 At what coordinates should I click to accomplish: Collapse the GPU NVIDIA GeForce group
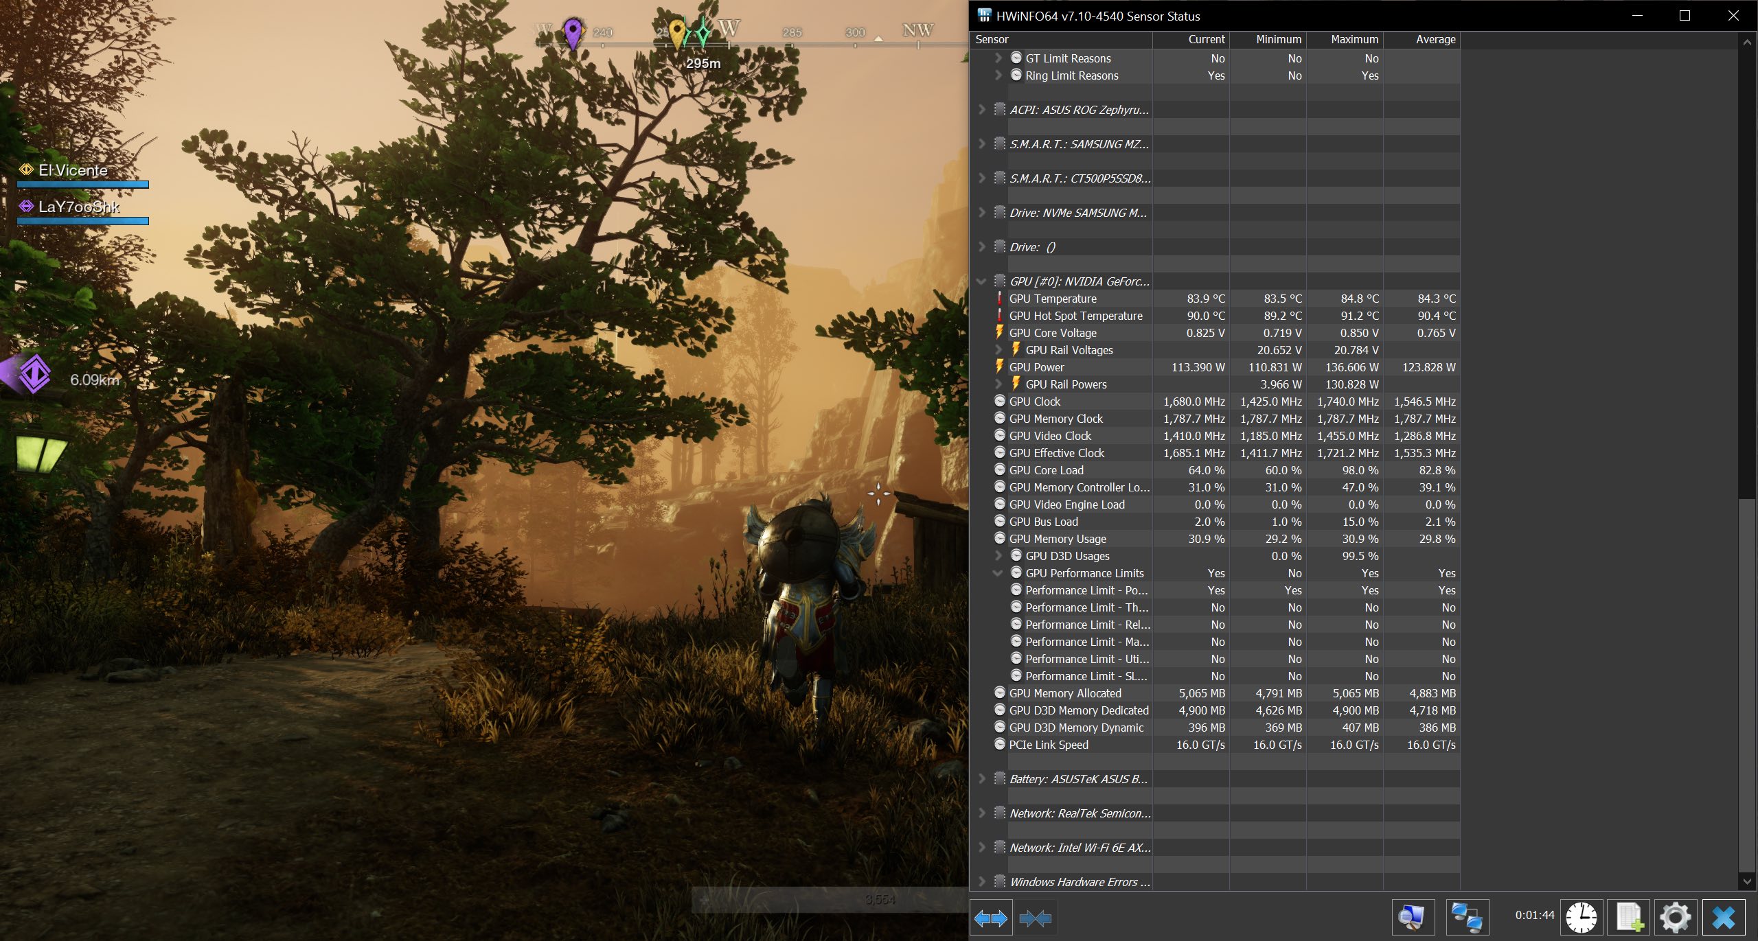[x=981, y=281]
